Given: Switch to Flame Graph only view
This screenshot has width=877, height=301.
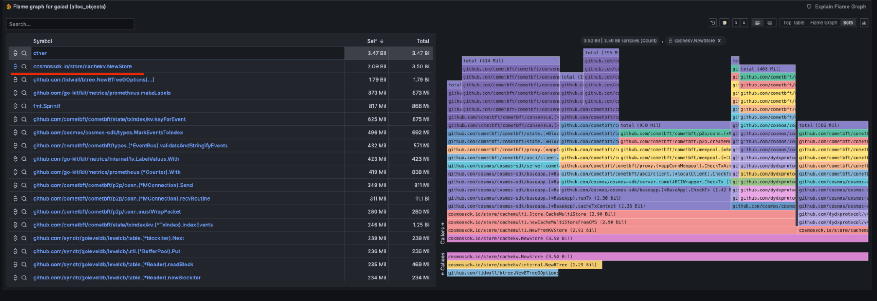Looking at the screenshot, I should (823, 23).
